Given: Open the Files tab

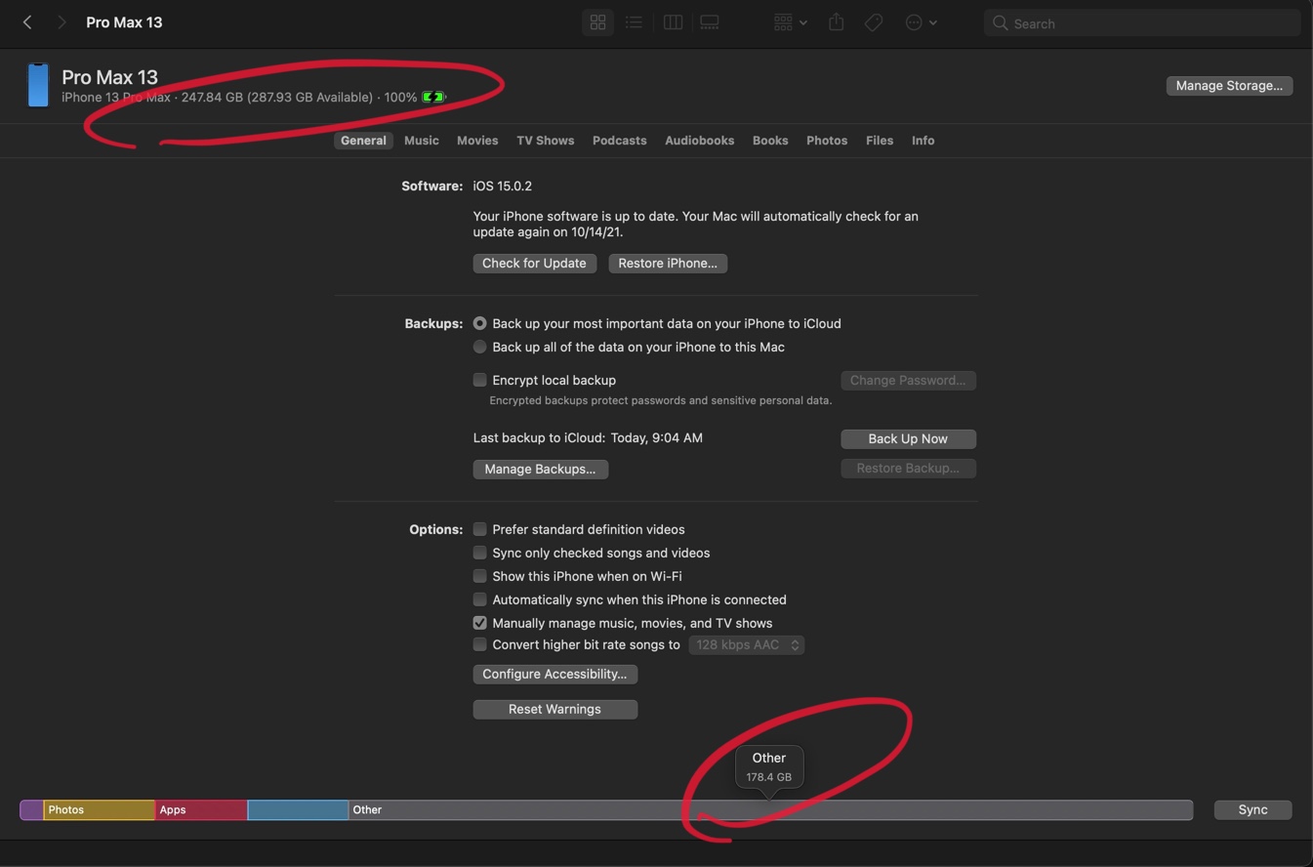Looking at the screenshot, I should pos(880,141).
